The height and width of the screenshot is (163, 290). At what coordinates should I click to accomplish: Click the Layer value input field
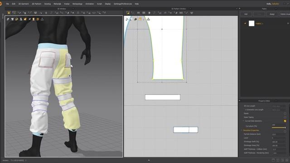(279, 138)
